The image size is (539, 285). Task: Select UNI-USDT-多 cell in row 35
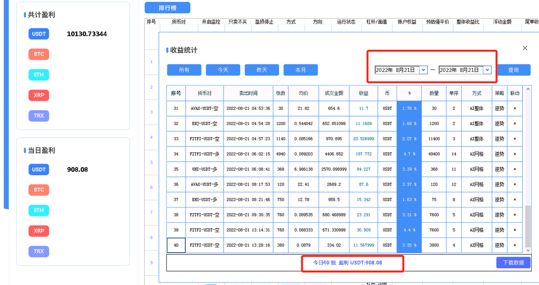coord(204,169)
